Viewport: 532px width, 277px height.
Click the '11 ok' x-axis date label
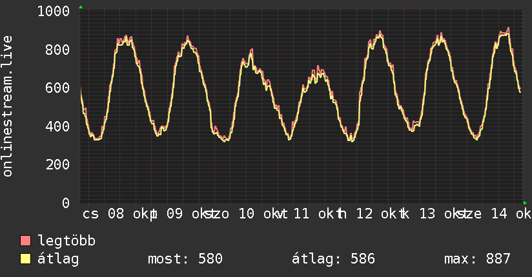coord(314,214)
